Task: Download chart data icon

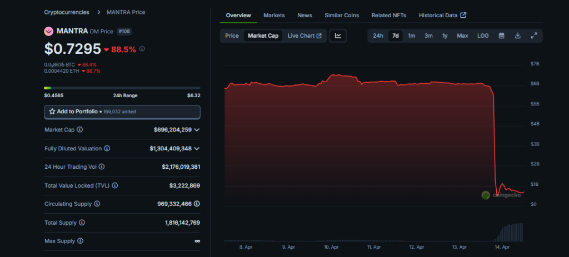Action: coord(518,36)
